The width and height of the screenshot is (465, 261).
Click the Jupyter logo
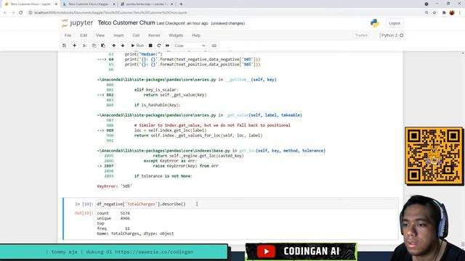click(78, 22)
